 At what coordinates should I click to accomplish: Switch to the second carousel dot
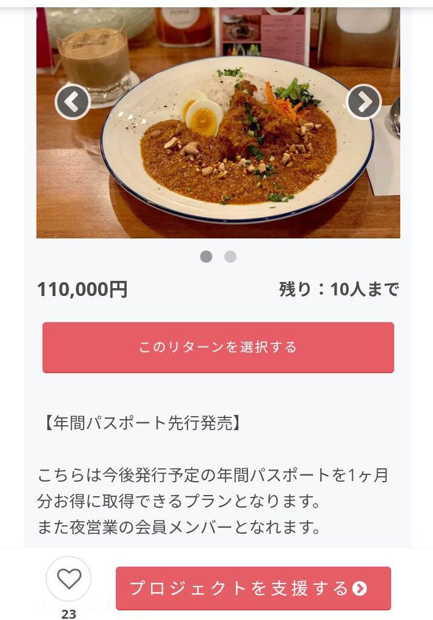point(230,257)
